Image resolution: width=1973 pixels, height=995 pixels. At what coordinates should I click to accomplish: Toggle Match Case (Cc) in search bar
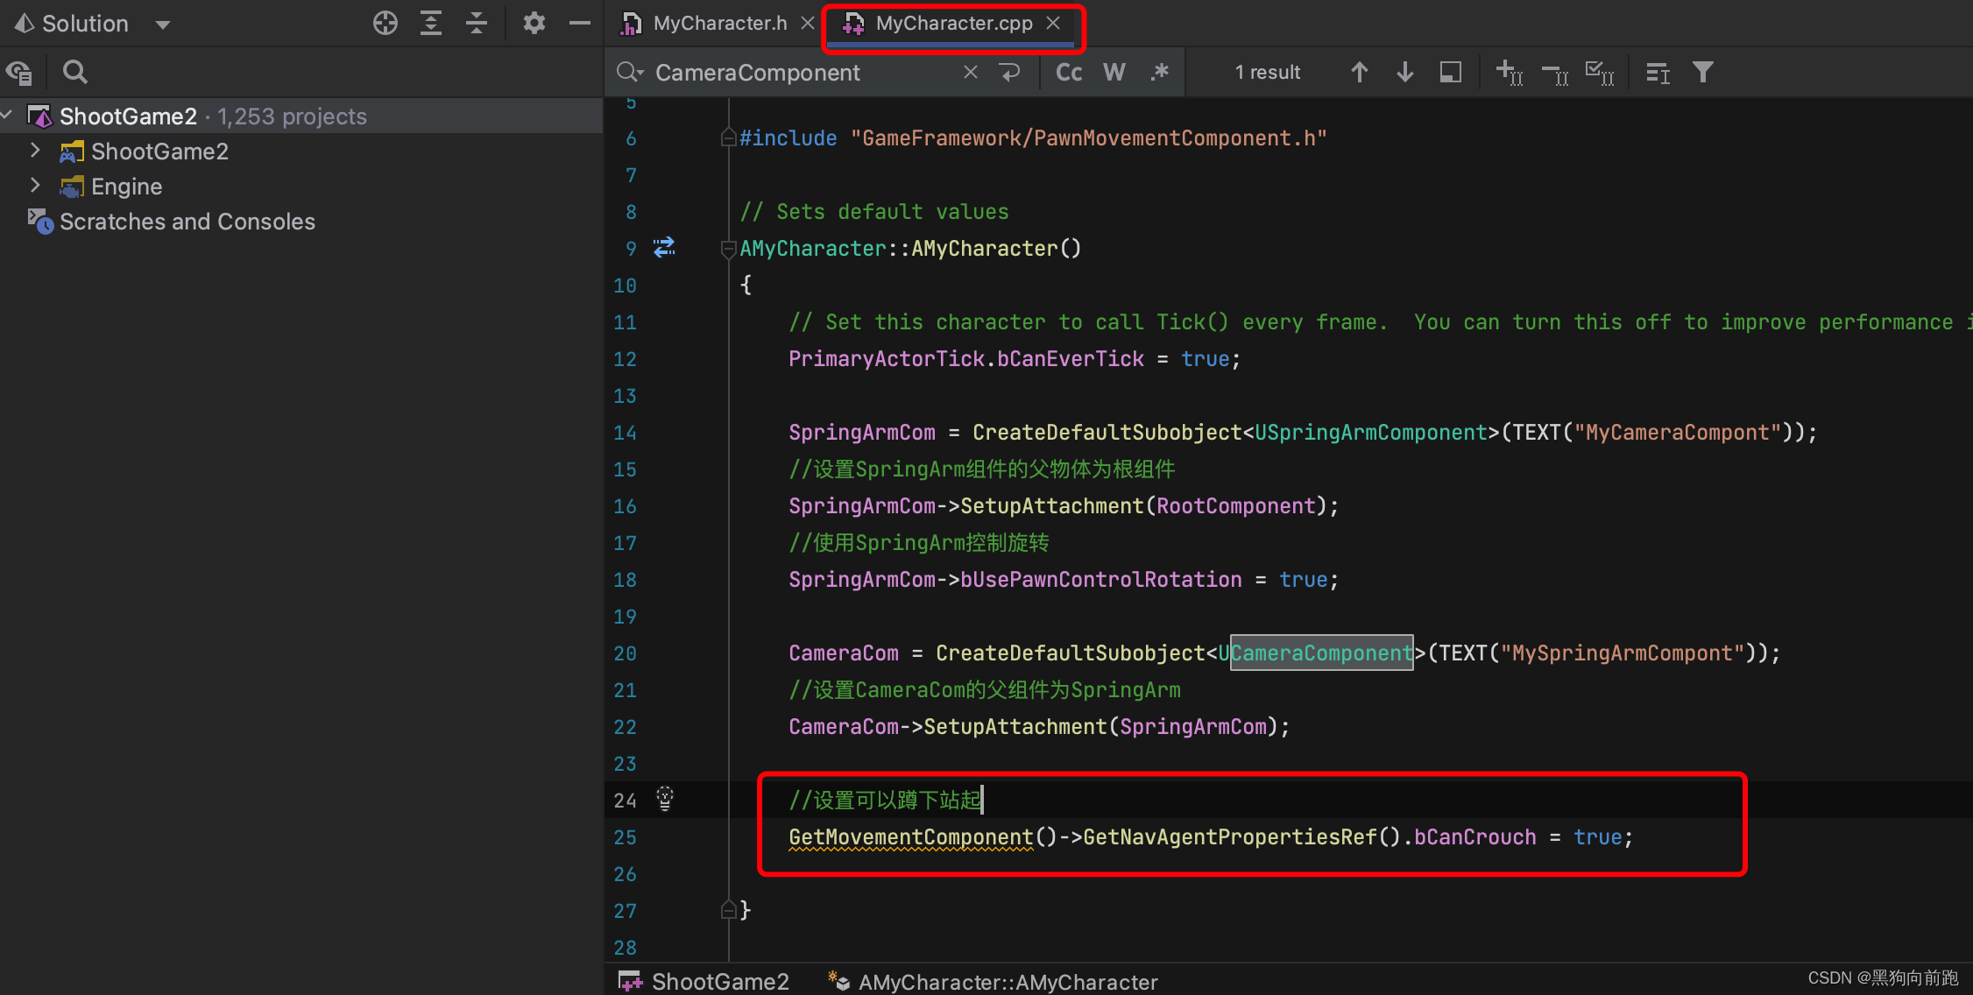(1069, 72)
